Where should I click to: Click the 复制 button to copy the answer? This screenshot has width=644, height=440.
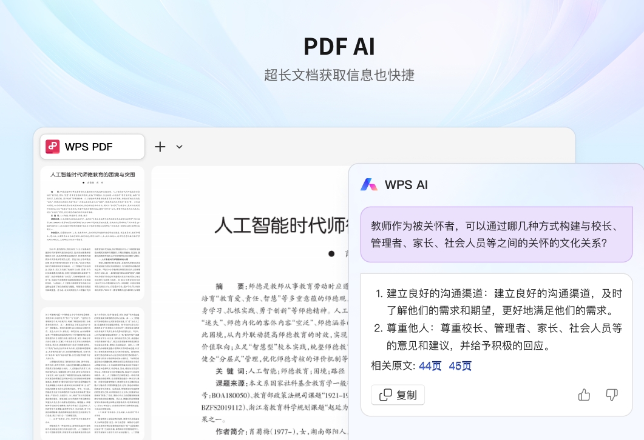(x=398, y=395)
